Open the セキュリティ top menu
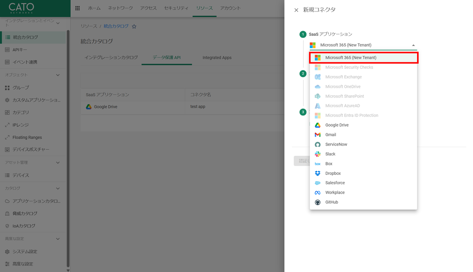The height and width of the screenshot is (272, 473). tap(176, 8)
